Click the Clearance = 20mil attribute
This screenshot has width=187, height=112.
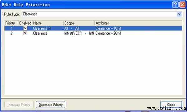108,33
